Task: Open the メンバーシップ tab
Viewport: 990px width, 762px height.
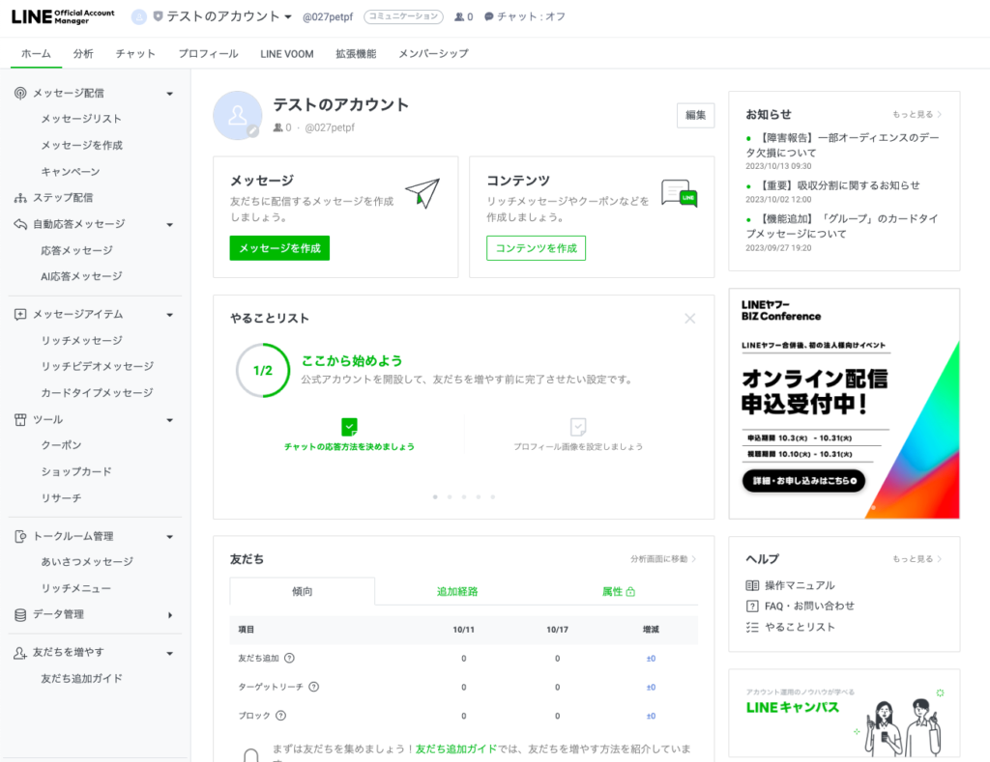Action: pos(433,54)
